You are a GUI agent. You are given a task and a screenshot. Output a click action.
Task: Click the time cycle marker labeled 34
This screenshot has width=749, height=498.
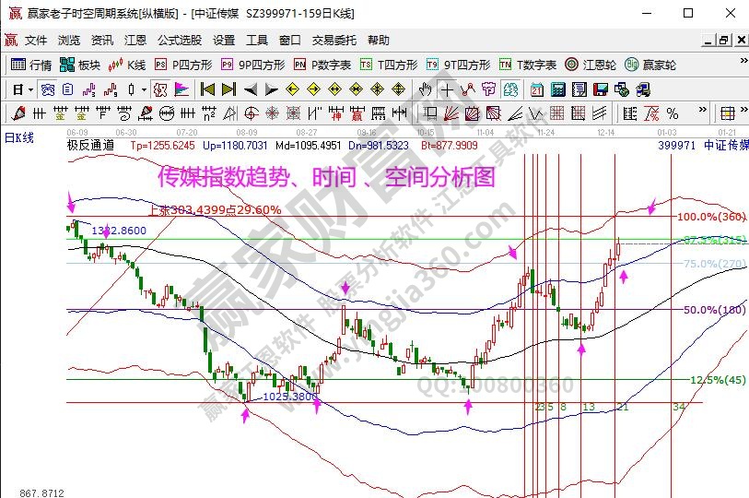(679, 407)
